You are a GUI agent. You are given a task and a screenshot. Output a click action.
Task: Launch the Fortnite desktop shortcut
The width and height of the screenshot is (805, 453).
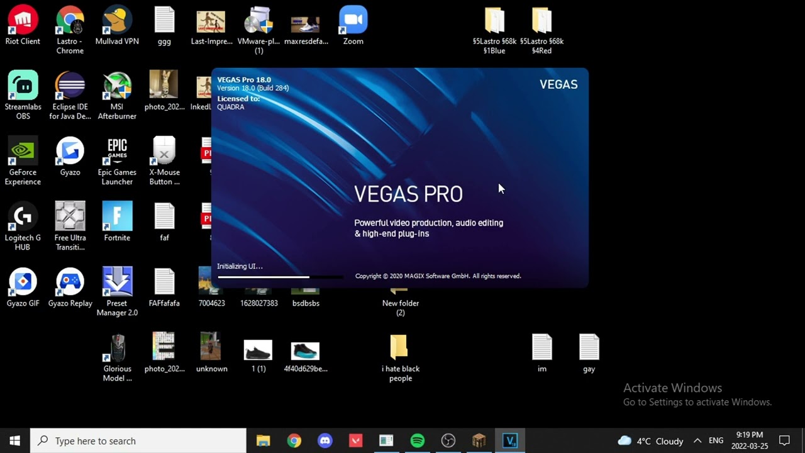pyautogui.click(x=117, y=222)
